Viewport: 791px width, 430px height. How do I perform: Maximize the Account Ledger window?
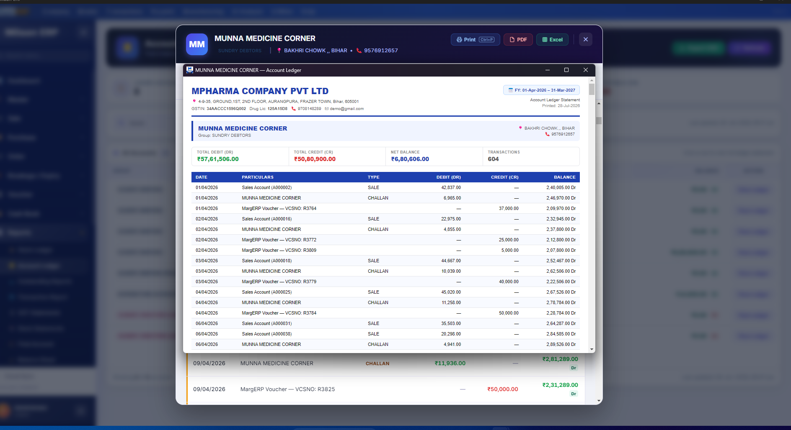[566, 70]
